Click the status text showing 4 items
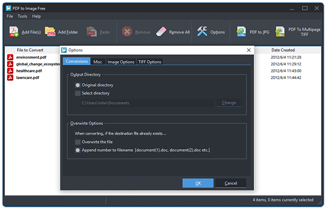This screenshot has height=209, width=326. [283, 200]
